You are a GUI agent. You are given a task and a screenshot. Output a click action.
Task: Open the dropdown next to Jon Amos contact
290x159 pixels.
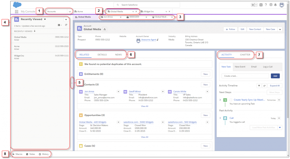pos(118,92)
